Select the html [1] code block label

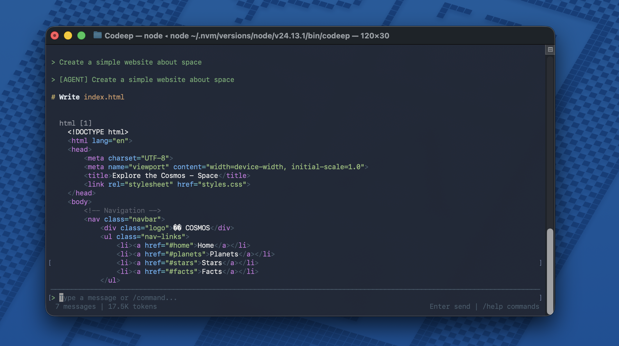click(76, 123)
